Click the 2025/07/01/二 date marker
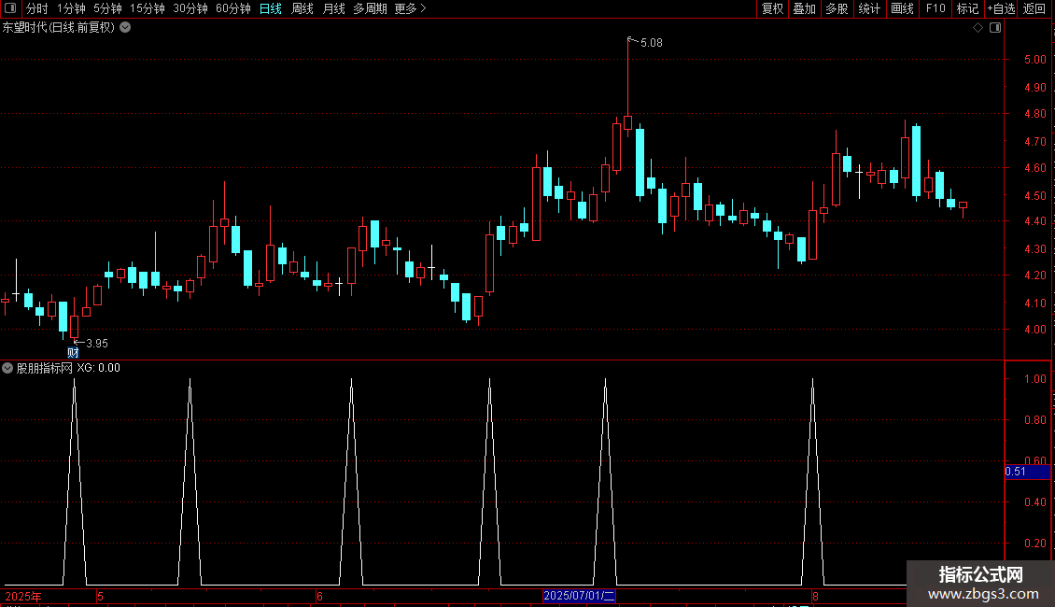The height and width of the screenshot is (607, 1055). (x=579, y=596)
